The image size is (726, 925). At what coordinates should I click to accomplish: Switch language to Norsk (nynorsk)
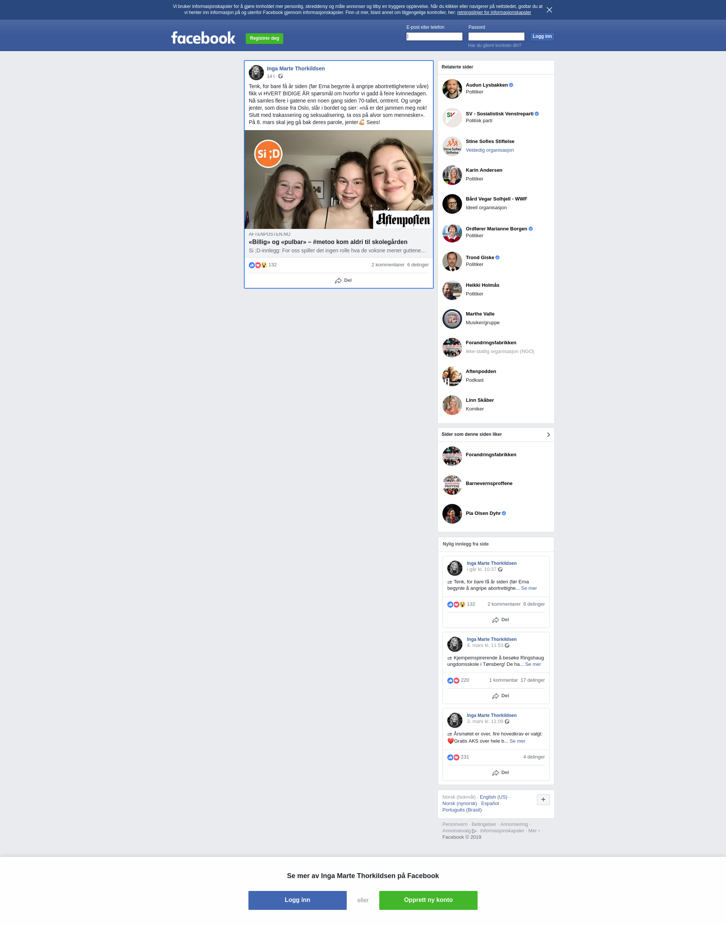(459, 803)
